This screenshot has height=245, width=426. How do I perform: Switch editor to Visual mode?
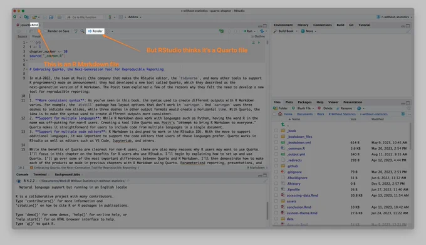[36, 36]
